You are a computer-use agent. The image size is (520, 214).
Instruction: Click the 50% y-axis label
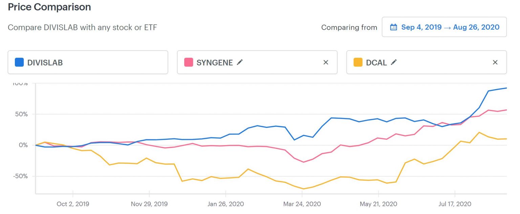click(21, 114)
